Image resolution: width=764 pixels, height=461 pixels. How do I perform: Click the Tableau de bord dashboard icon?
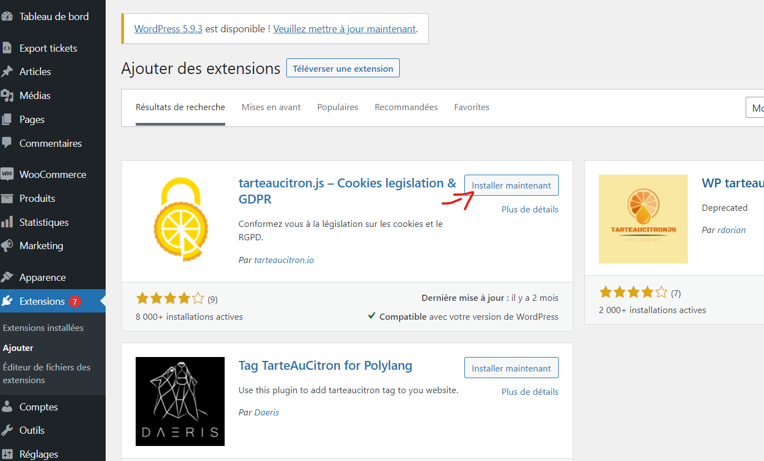click(x=7, y=17)
